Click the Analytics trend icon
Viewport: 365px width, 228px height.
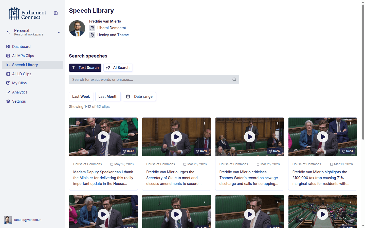click(8, 92)
